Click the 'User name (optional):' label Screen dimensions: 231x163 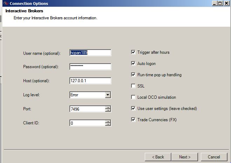(x=42, y=53)
